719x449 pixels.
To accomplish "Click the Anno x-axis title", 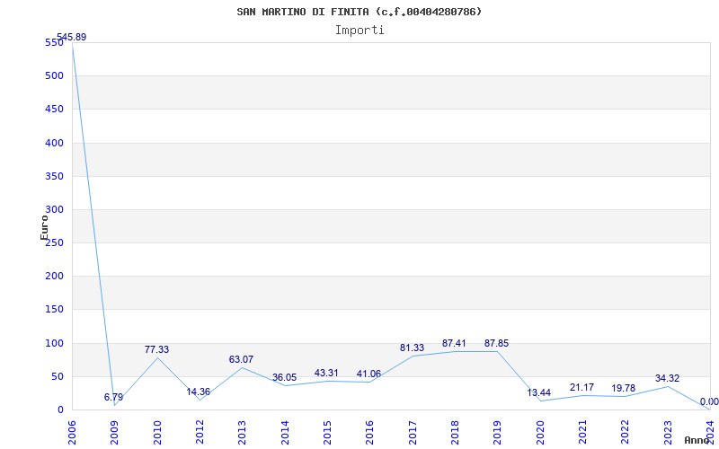I will coord(698,440).
